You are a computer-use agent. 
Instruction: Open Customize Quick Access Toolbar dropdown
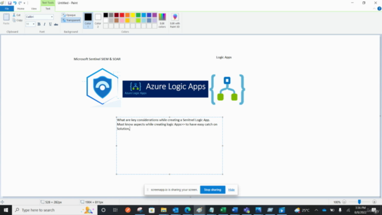(x=24, y=3)
